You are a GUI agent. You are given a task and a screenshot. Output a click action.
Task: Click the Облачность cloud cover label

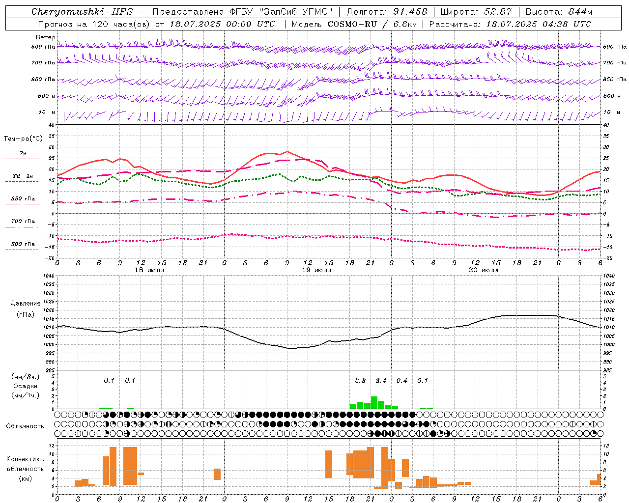(x=25, y=426)
